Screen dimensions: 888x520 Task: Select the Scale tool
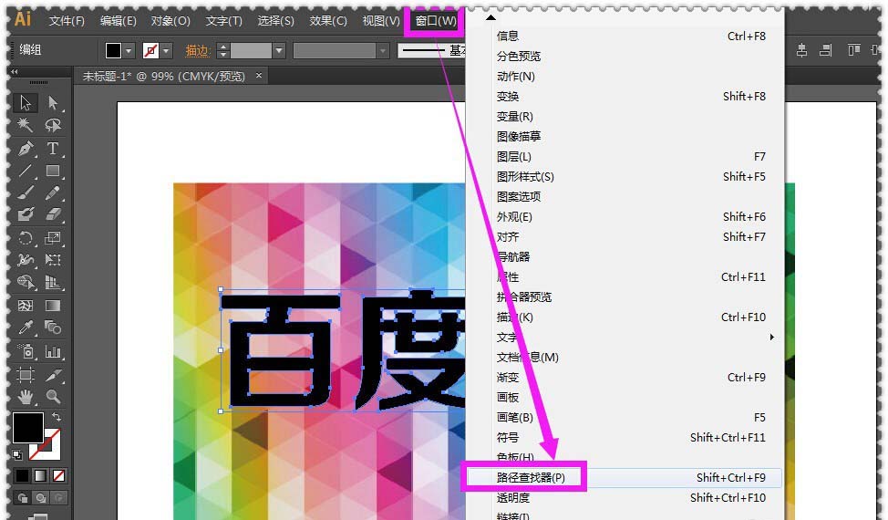[53, 238]
